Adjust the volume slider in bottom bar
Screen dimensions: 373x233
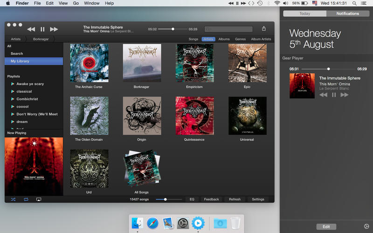169,199
